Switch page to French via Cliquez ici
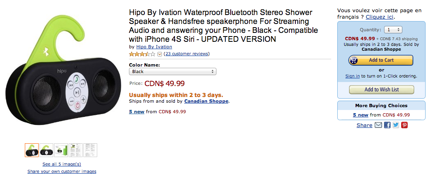This screenshot has height=179, width=428. click(380, 17)
